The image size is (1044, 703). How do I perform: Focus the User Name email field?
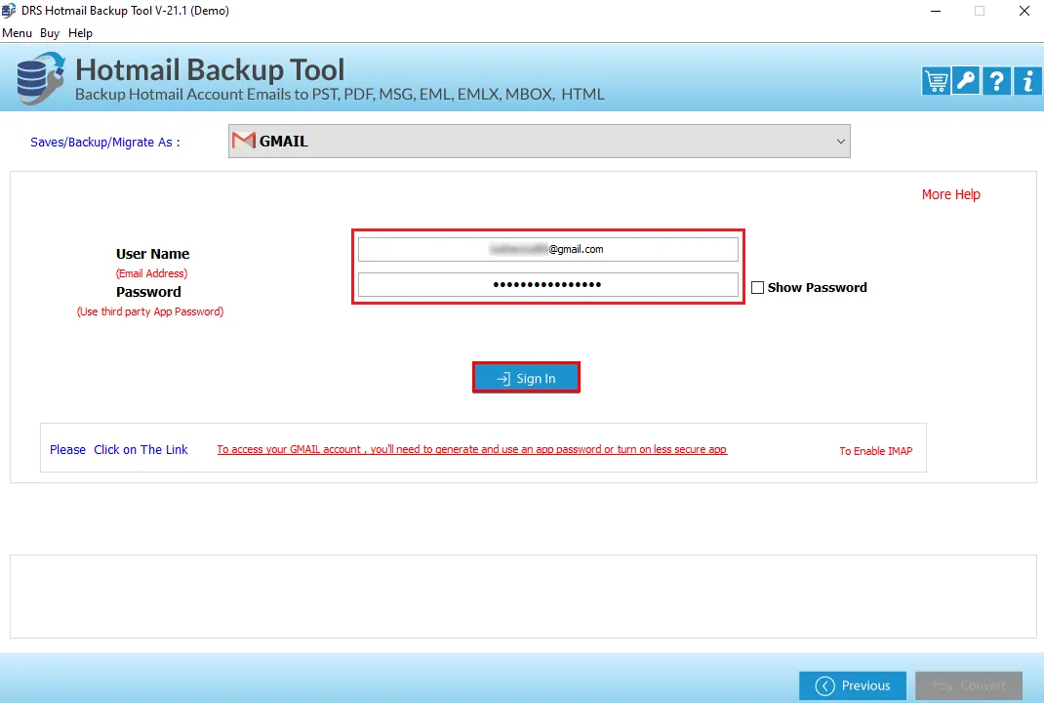point(548,249)
